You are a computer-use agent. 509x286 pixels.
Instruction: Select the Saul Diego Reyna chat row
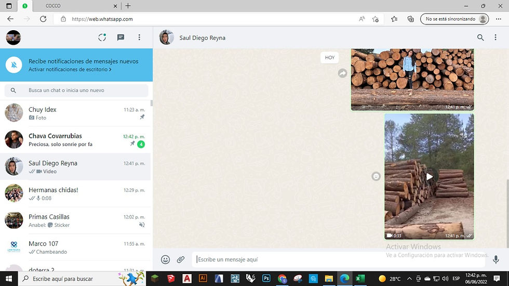click(75, 167)
